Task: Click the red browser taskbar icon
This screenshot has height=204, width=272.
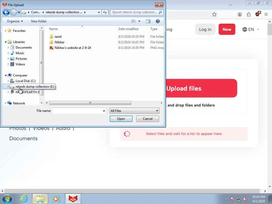Action: coord(73,199)
